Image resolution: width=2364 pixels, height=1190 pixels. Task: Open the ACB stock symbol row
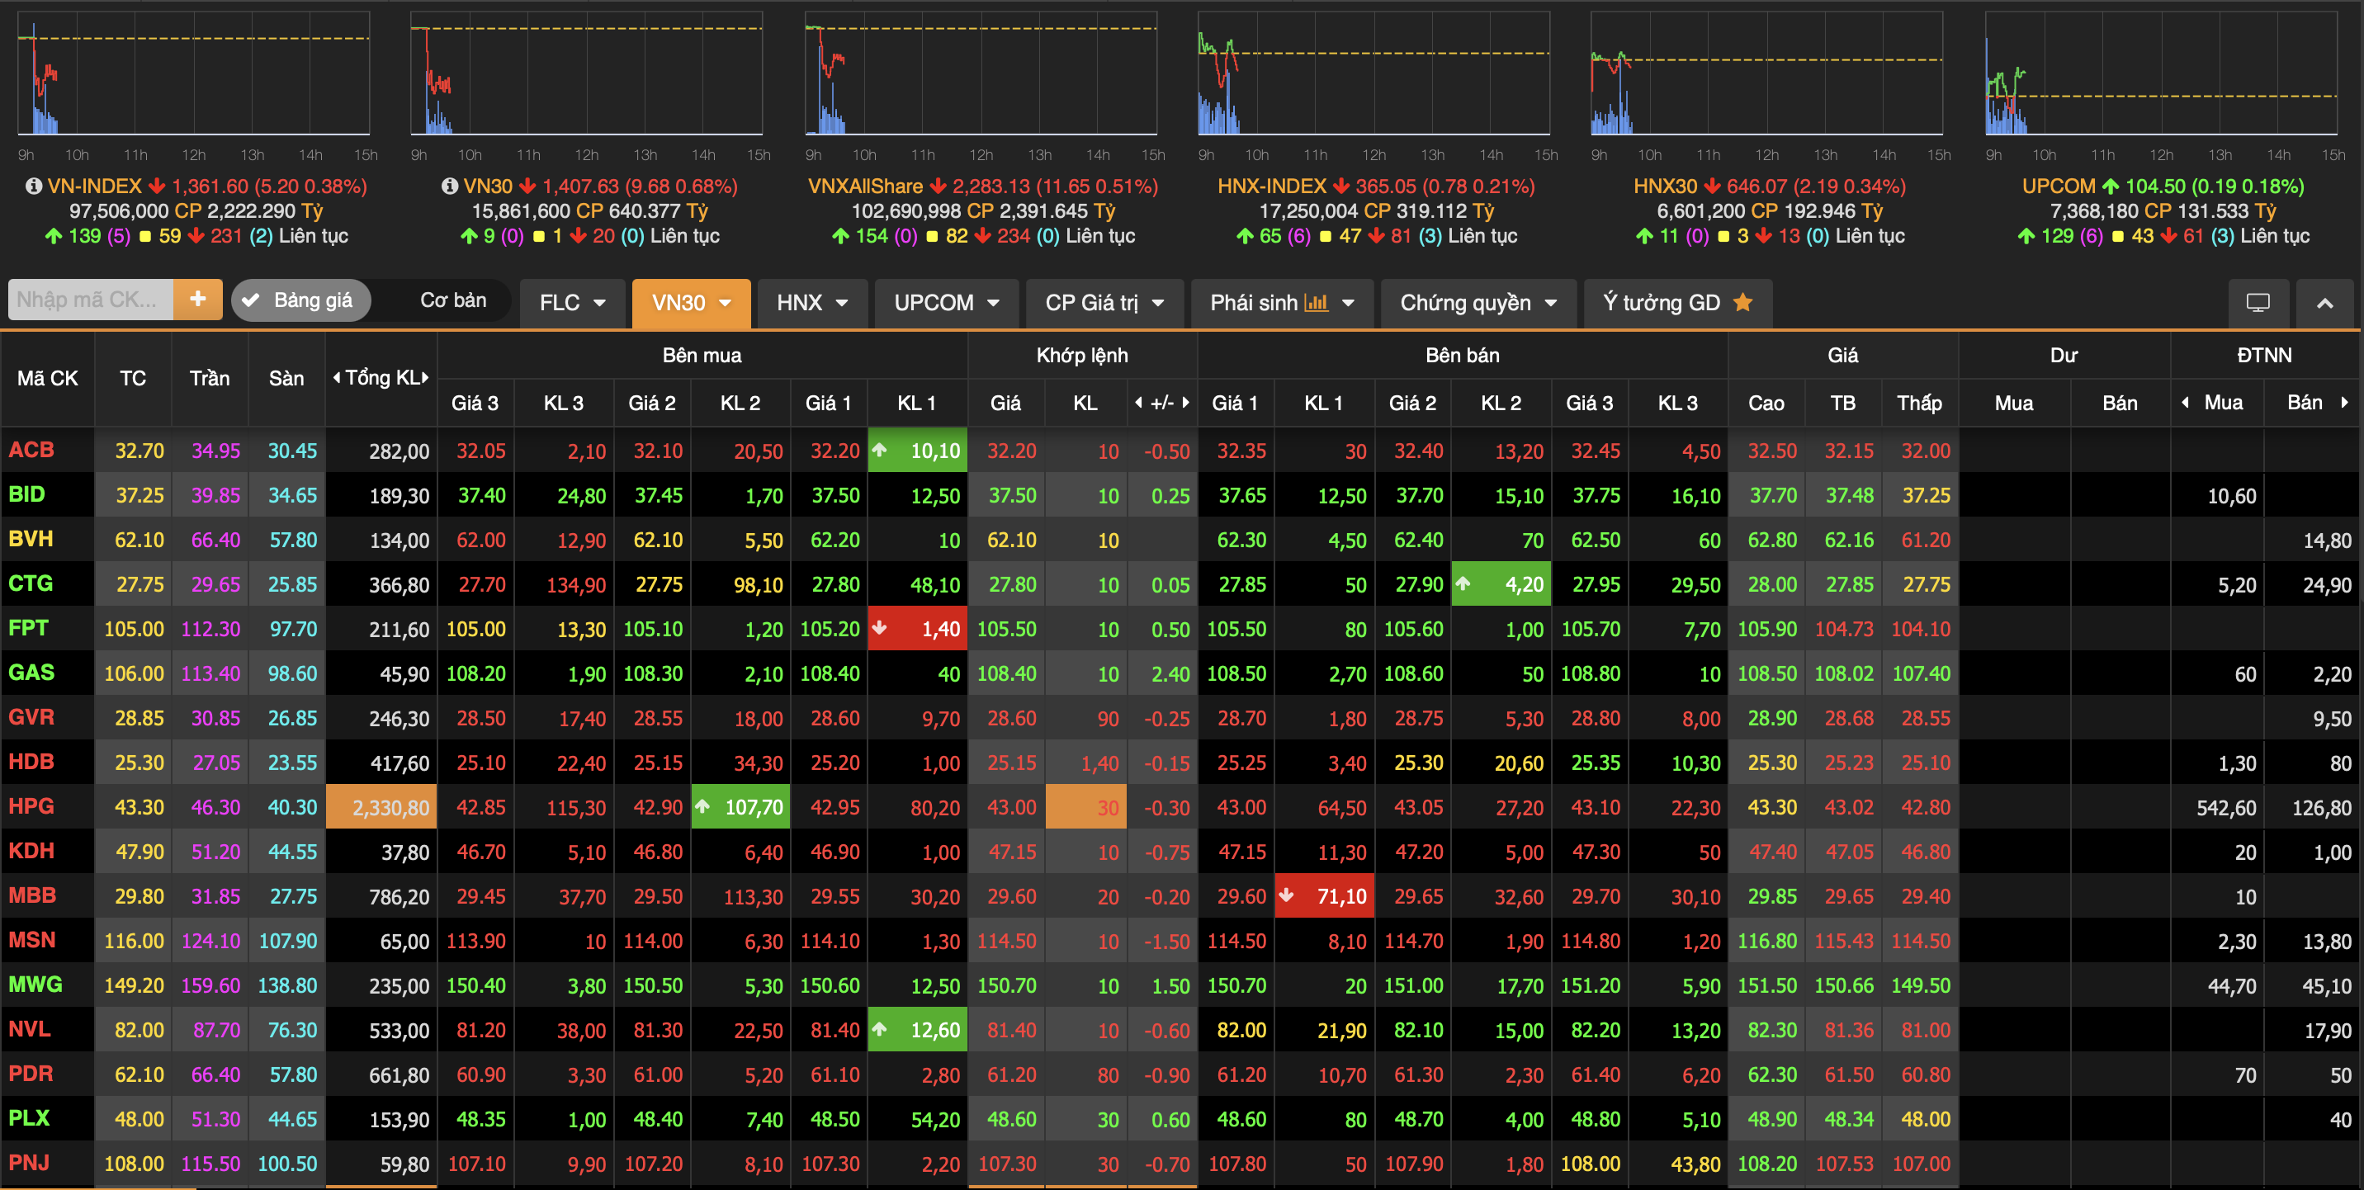coord(32,451)
